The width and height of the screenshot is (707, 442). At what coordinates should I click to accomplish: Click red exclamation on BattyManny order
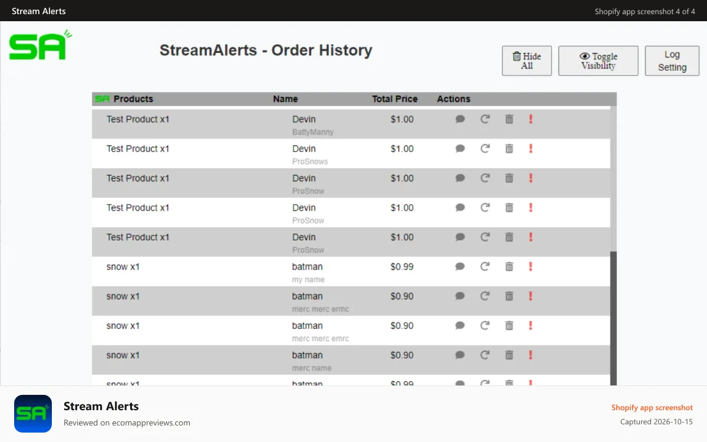click(531, 119)
